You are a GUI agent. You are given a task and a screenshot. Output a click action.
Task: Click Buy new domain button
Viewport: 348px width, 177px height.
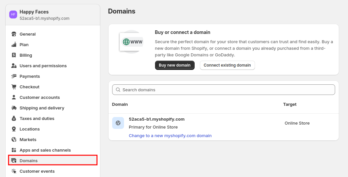tap(175, 65)
